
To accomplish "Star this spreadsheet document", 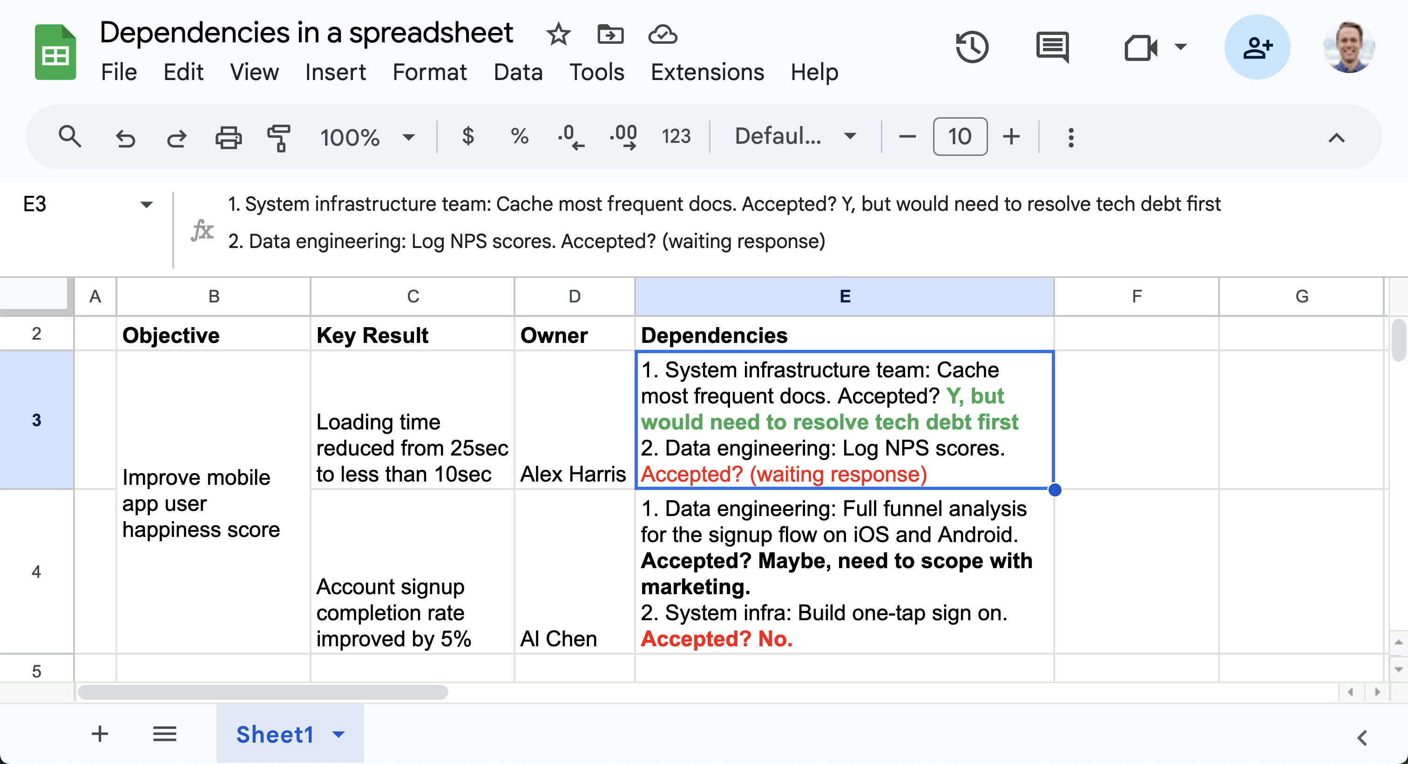I will coord(558,34).
